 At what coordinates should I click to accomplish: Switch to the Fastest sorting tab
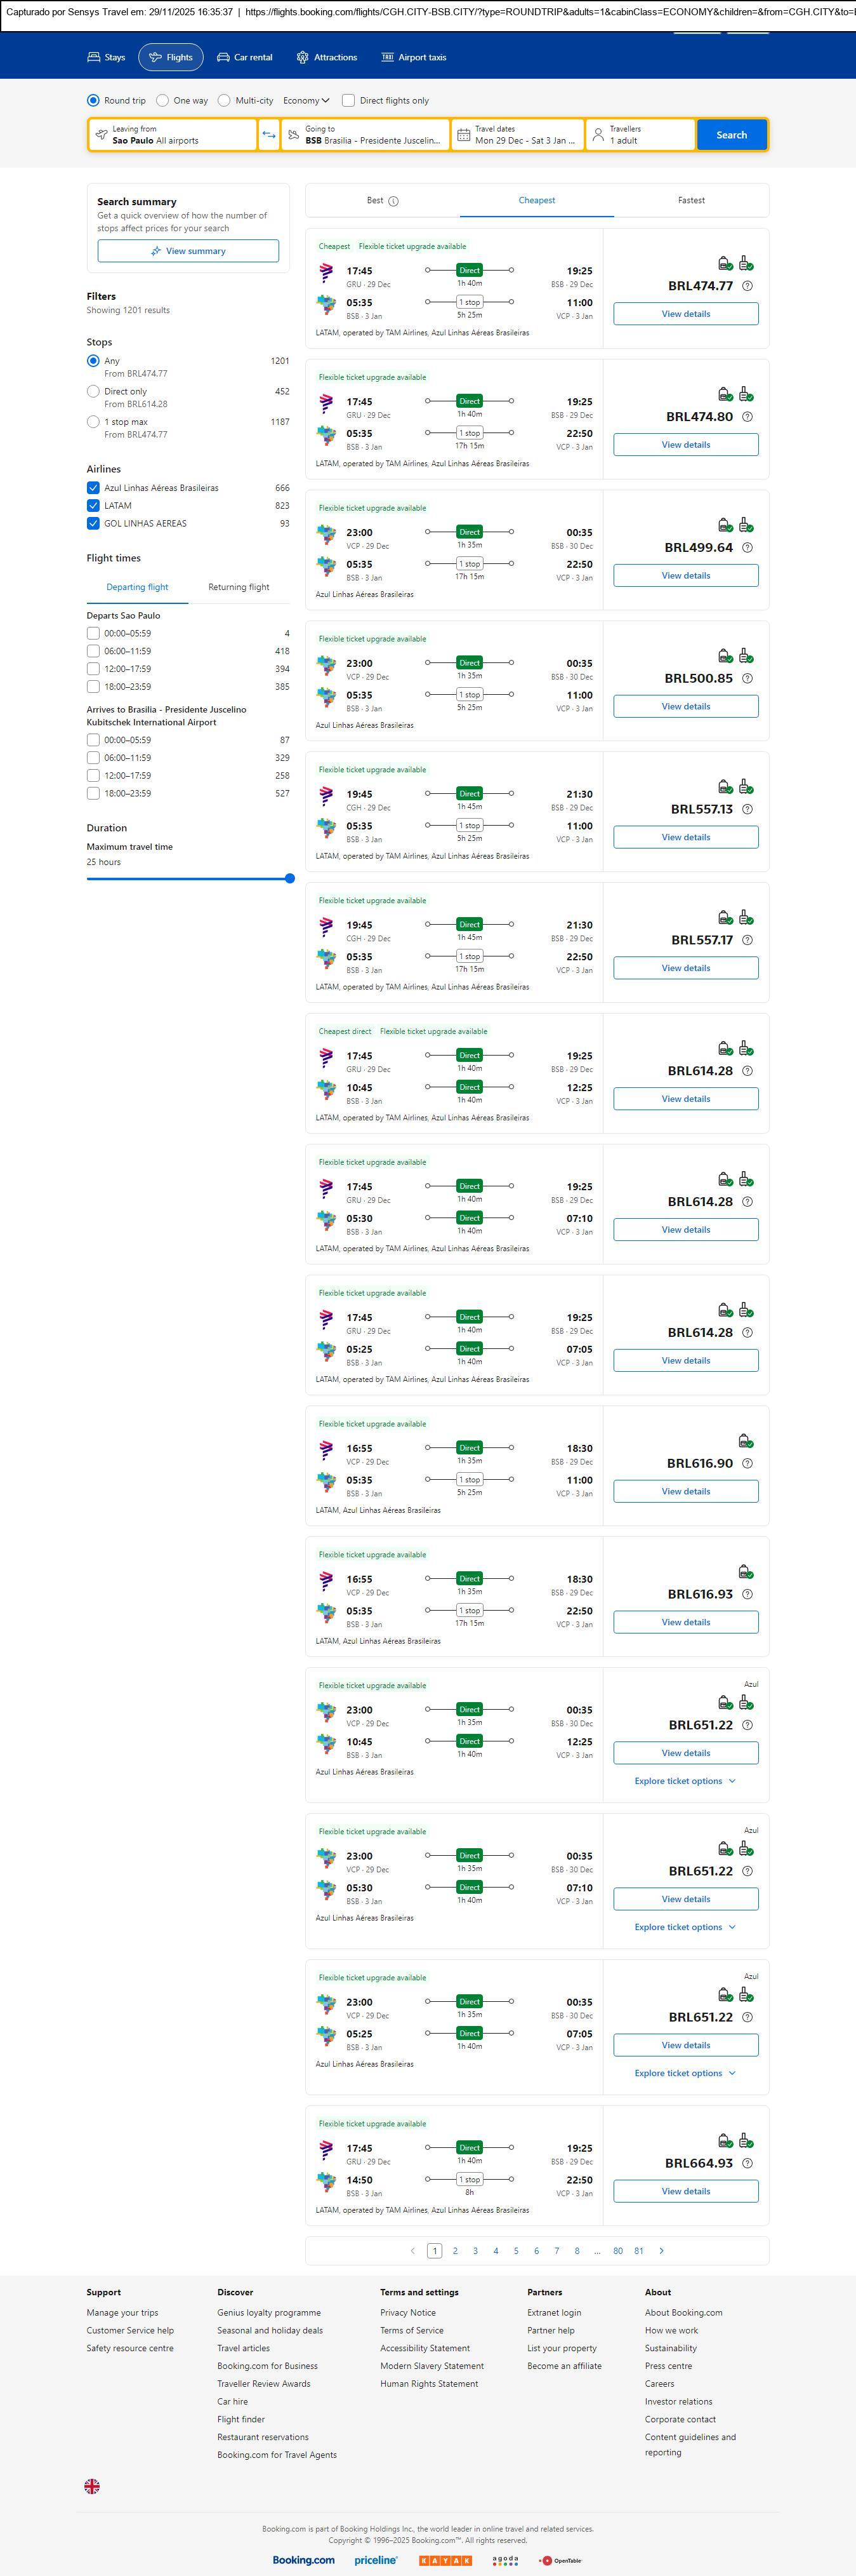coord(691,200)
